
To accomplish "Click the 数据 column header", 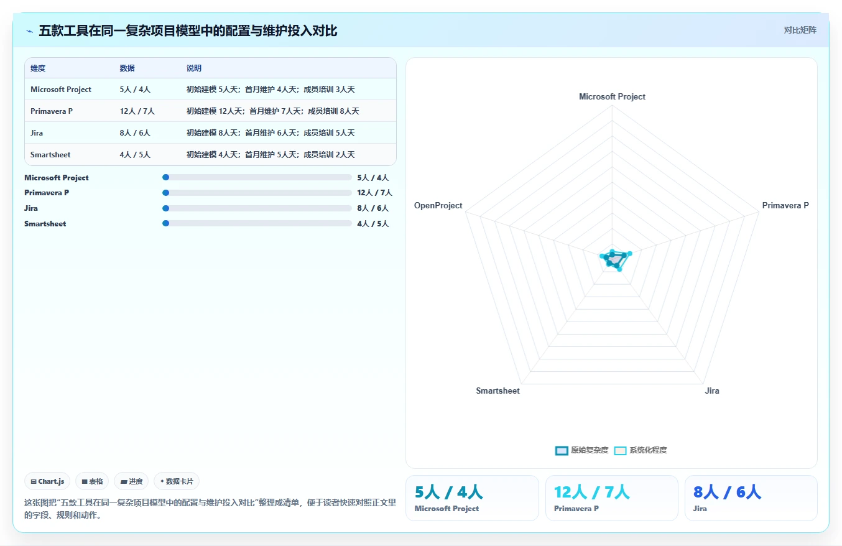I will pos(127,68).
